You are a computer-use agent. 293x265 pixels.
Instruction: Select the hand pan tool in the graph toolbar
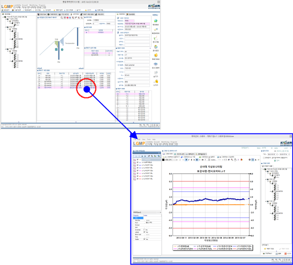point(235,160)
